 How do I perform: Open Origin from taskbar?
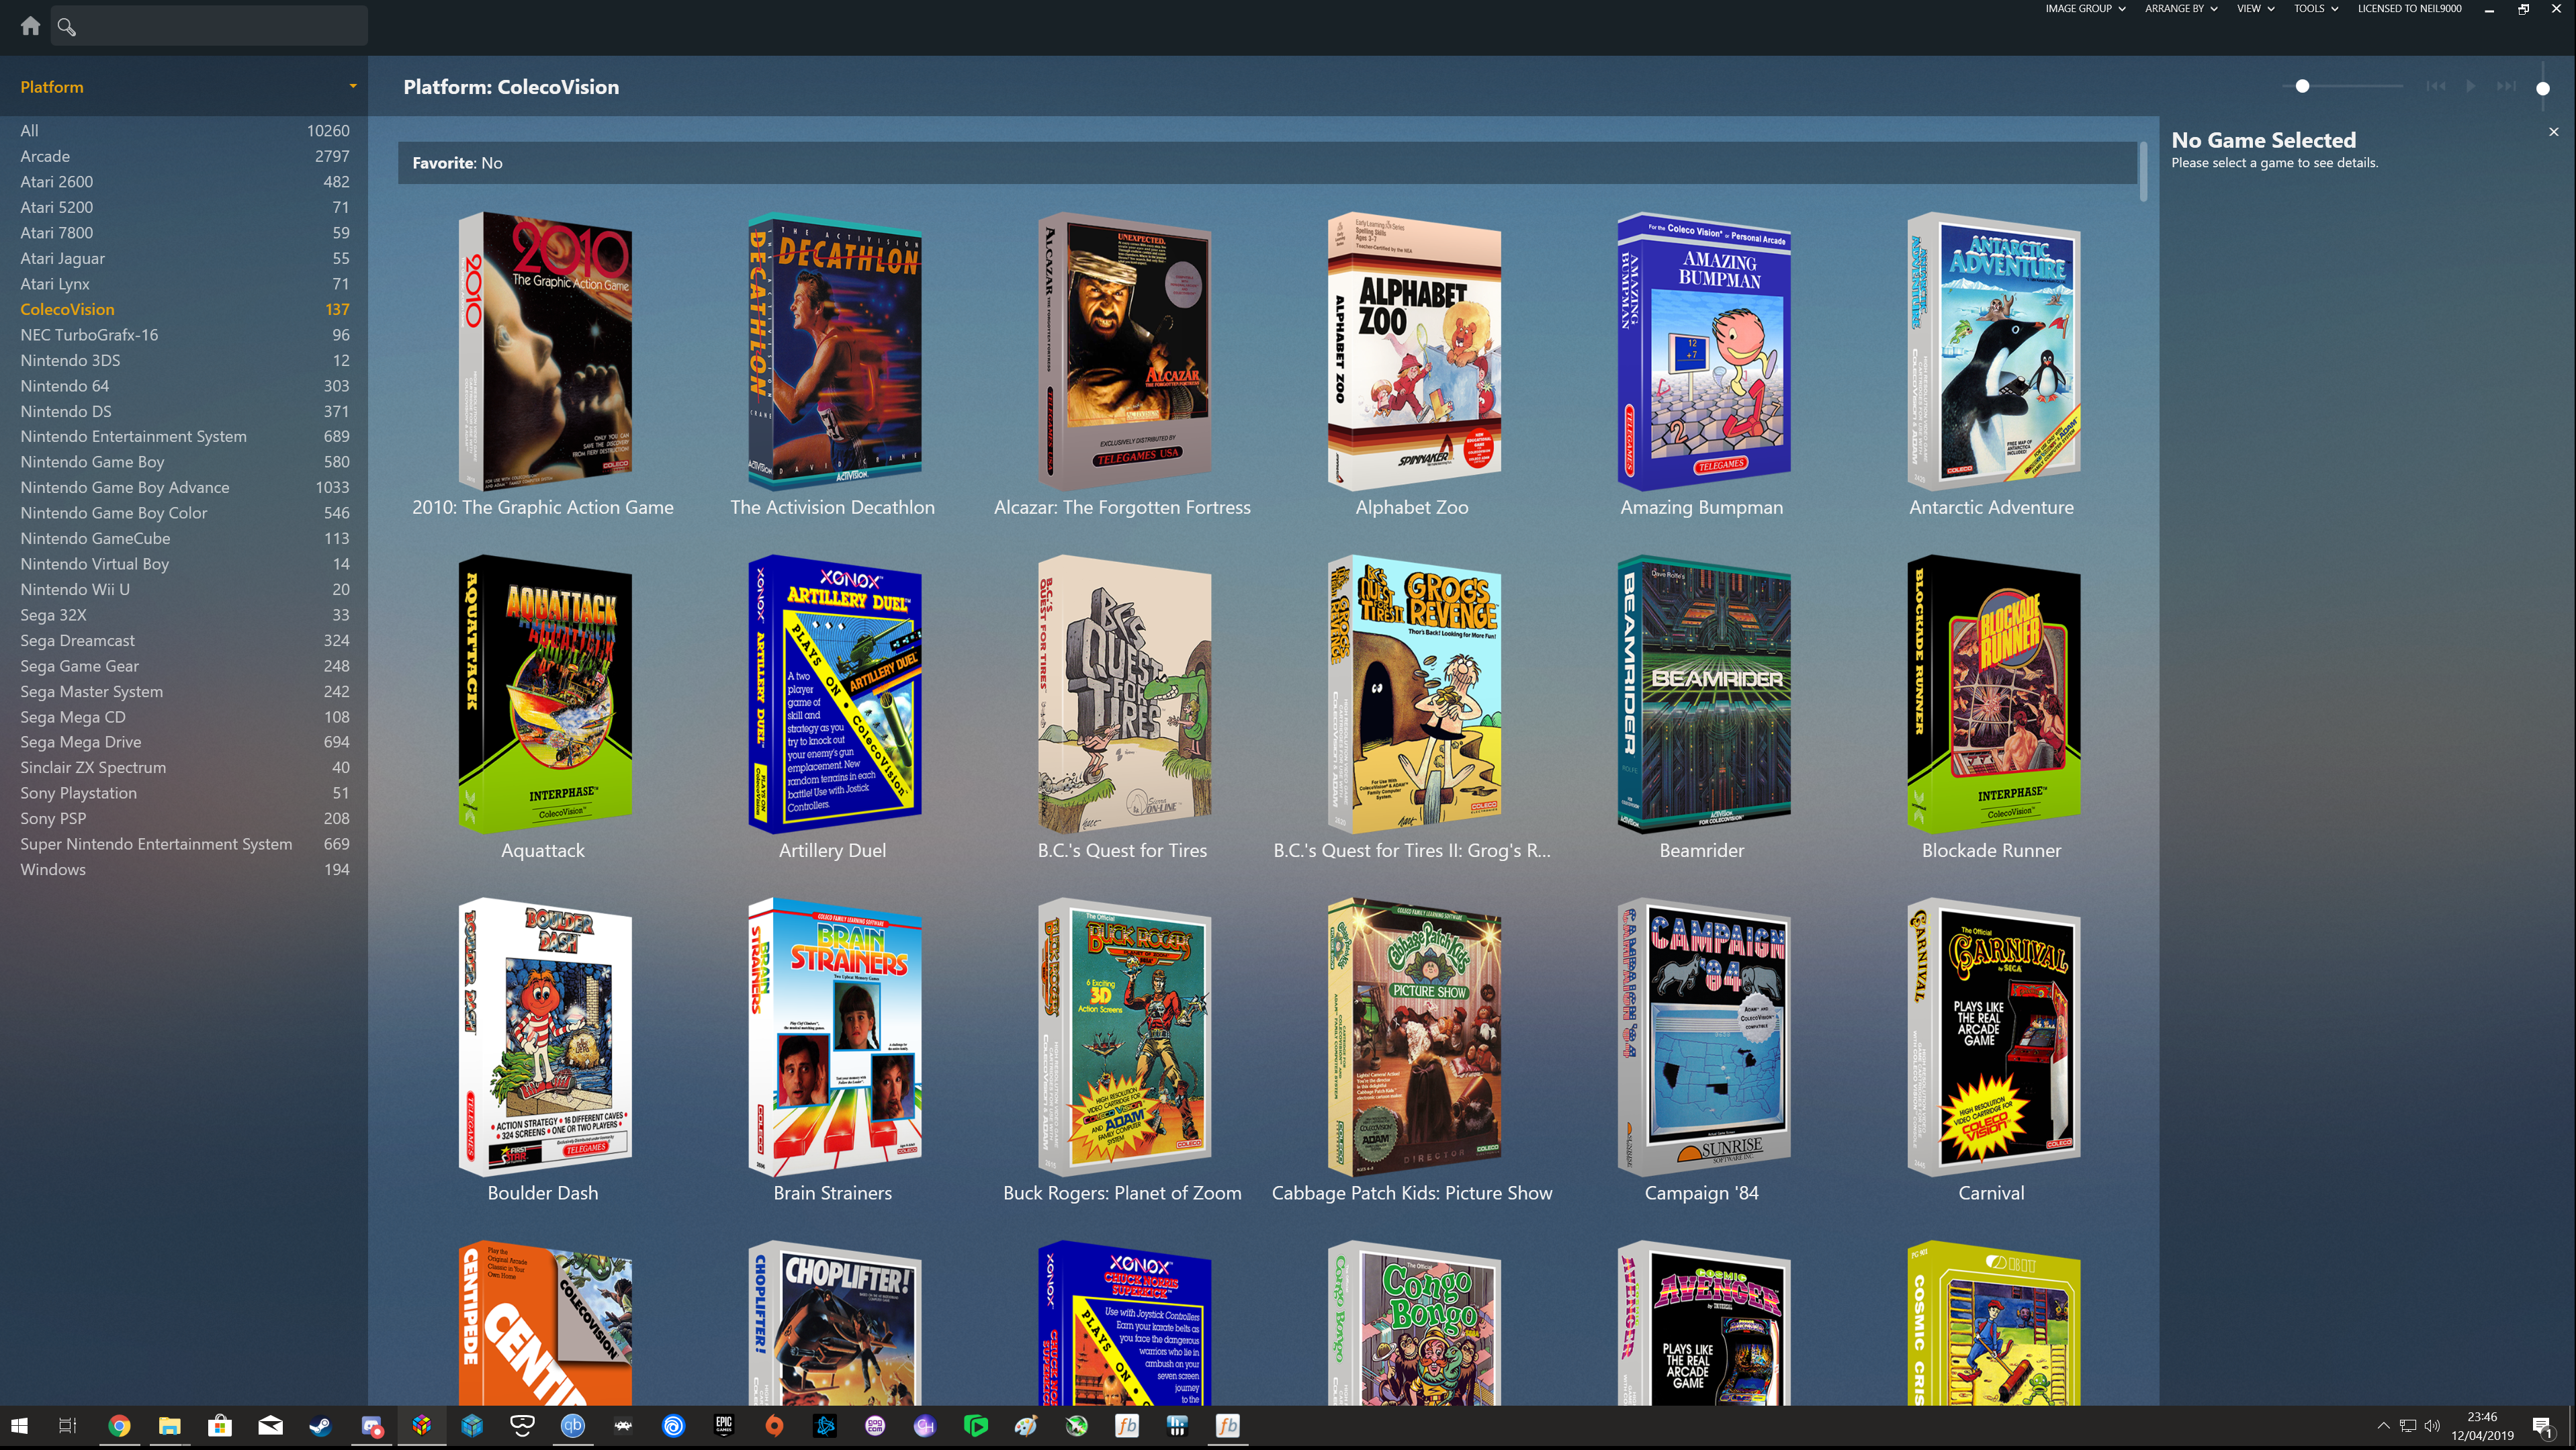pyautogui.click(x=774, y=1426)
